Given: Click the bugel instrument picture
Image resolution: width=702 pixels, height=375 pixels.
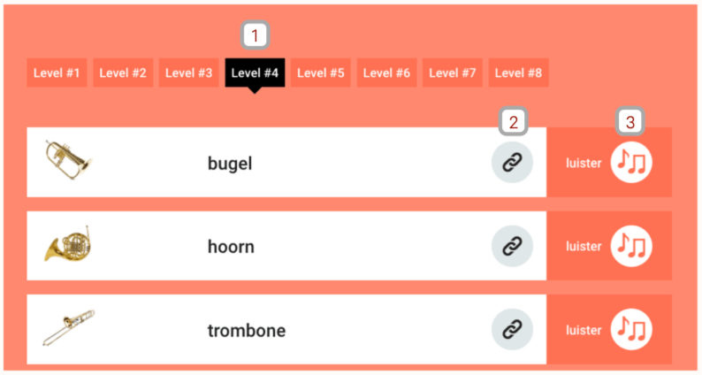Looking at the screenshot, I should pyautogui.click(x=68, y=159).
